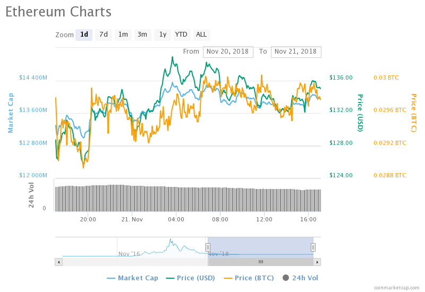
Task: Toggle Price (BTC) series in legend
Action: tap(249, 278)
